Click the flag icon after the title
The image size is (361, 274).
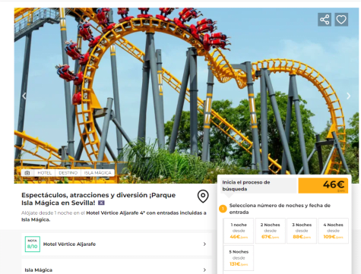(x=101, y=203)
